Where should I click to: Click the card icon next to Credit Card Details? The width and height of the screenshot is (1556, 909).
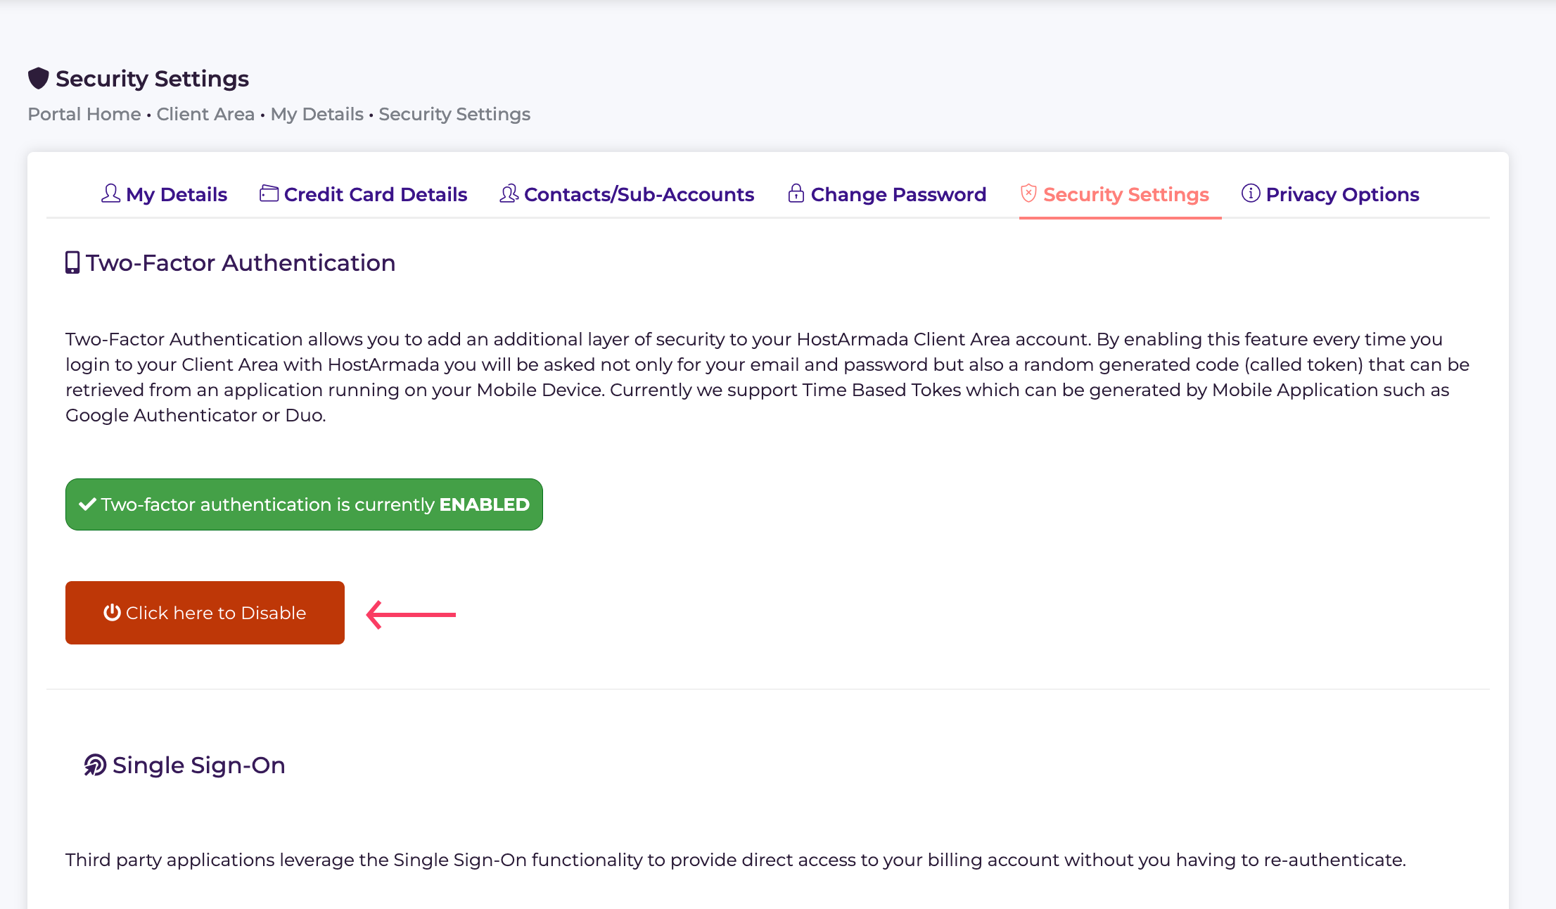click(269, 193)
